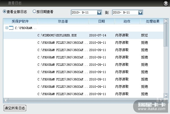This screenshot has width=170, height=114.
Task: Click the scroll down arrow of list
Action: [166, 95]
